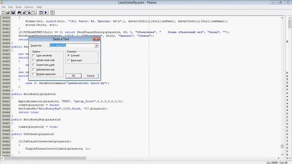
Task: Enable Search from caret checkbox
Action: tap(34, 65)
